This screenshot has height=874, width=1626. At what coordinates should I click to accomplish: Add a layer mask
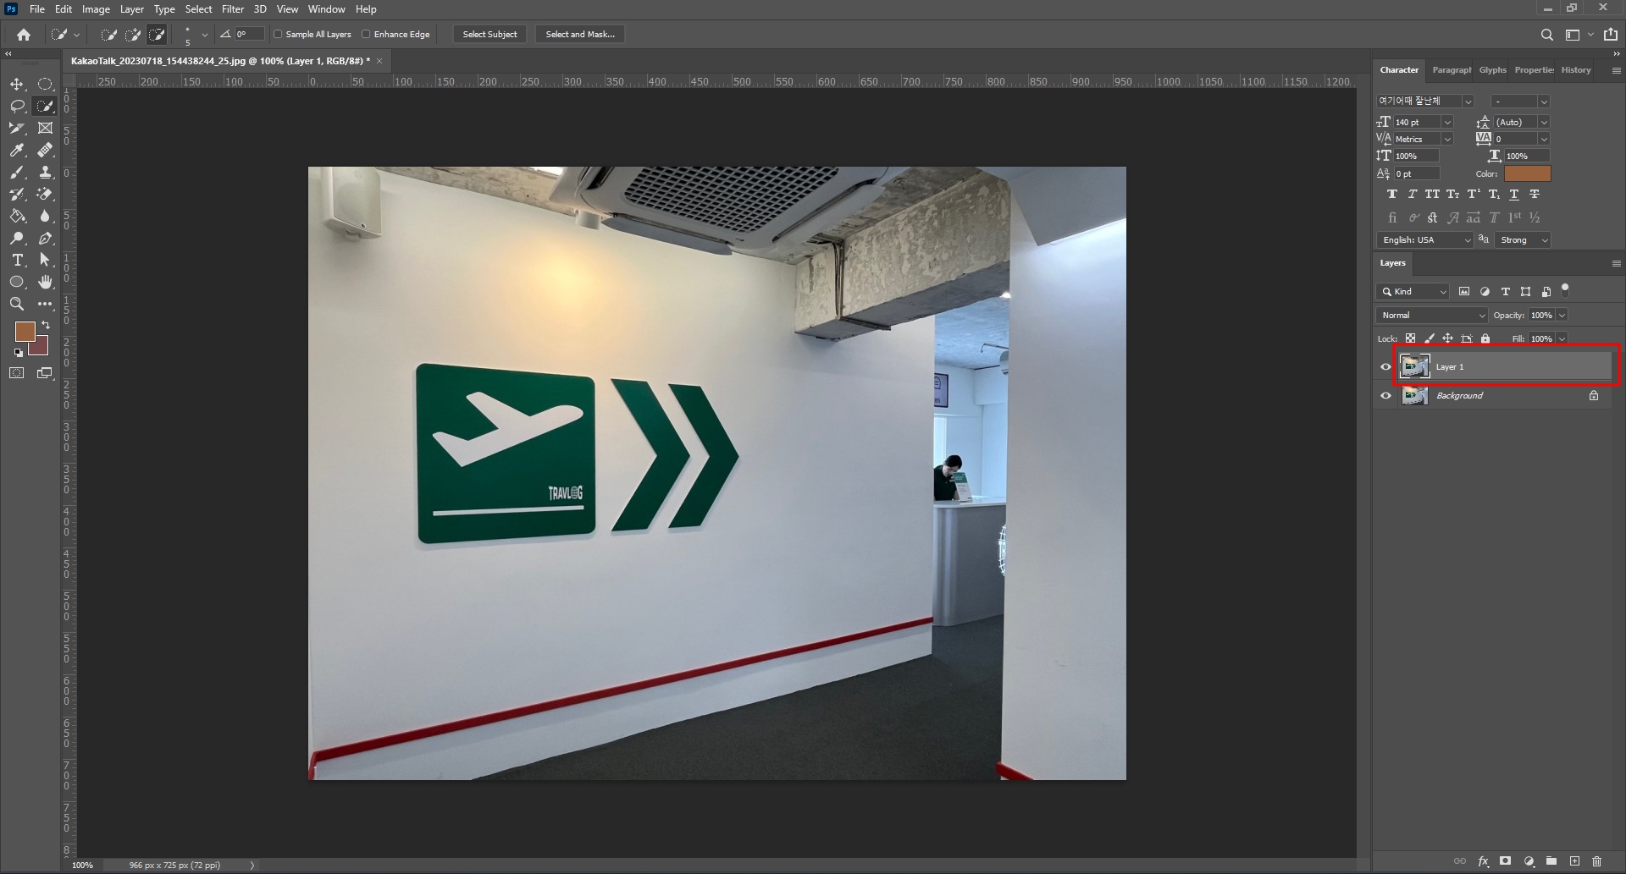point(1505,861)
